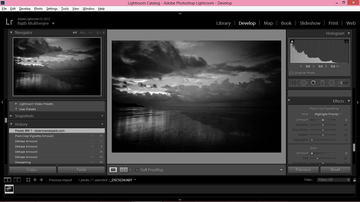Click the Post-Crop Vignetting Feather slider
Image resolution: width=360 pixels, height=202 pixels.
click(x=323, y=135)
